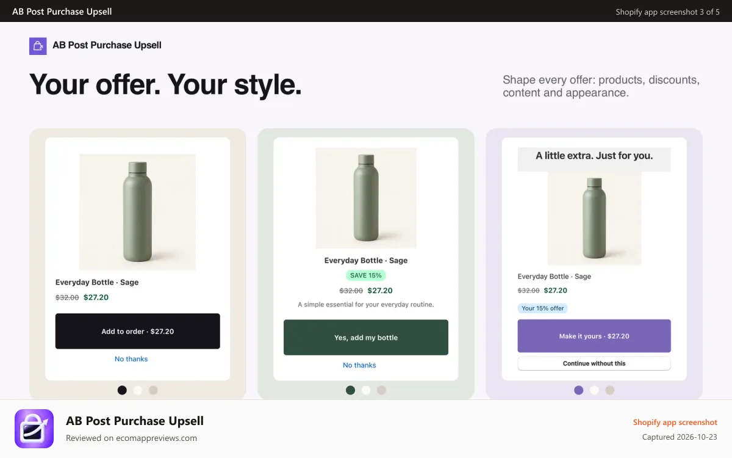Click the AB Post Purchase Upsell app icon

click(x=34, y=429)
